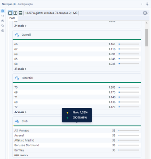Viewport: 151px width, 159px height.
Task: Select the Borussia Dortmund club row
Action: (x=77, y=145)
